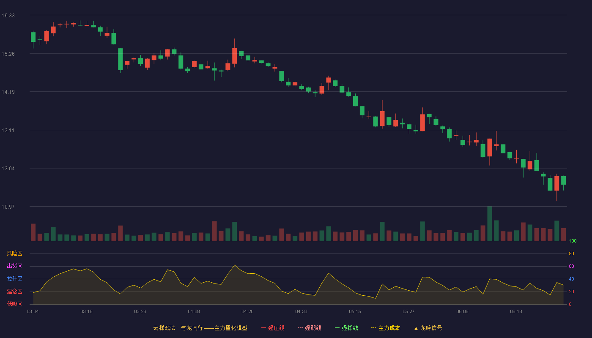Toggle the 强撑线 legend series
592x338 pixels.
346,328
